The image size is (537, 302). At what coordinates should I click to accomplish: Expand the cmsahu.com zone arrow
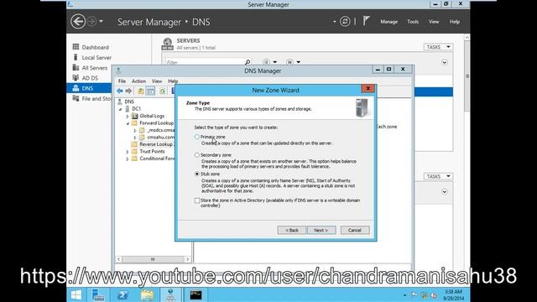135,138
